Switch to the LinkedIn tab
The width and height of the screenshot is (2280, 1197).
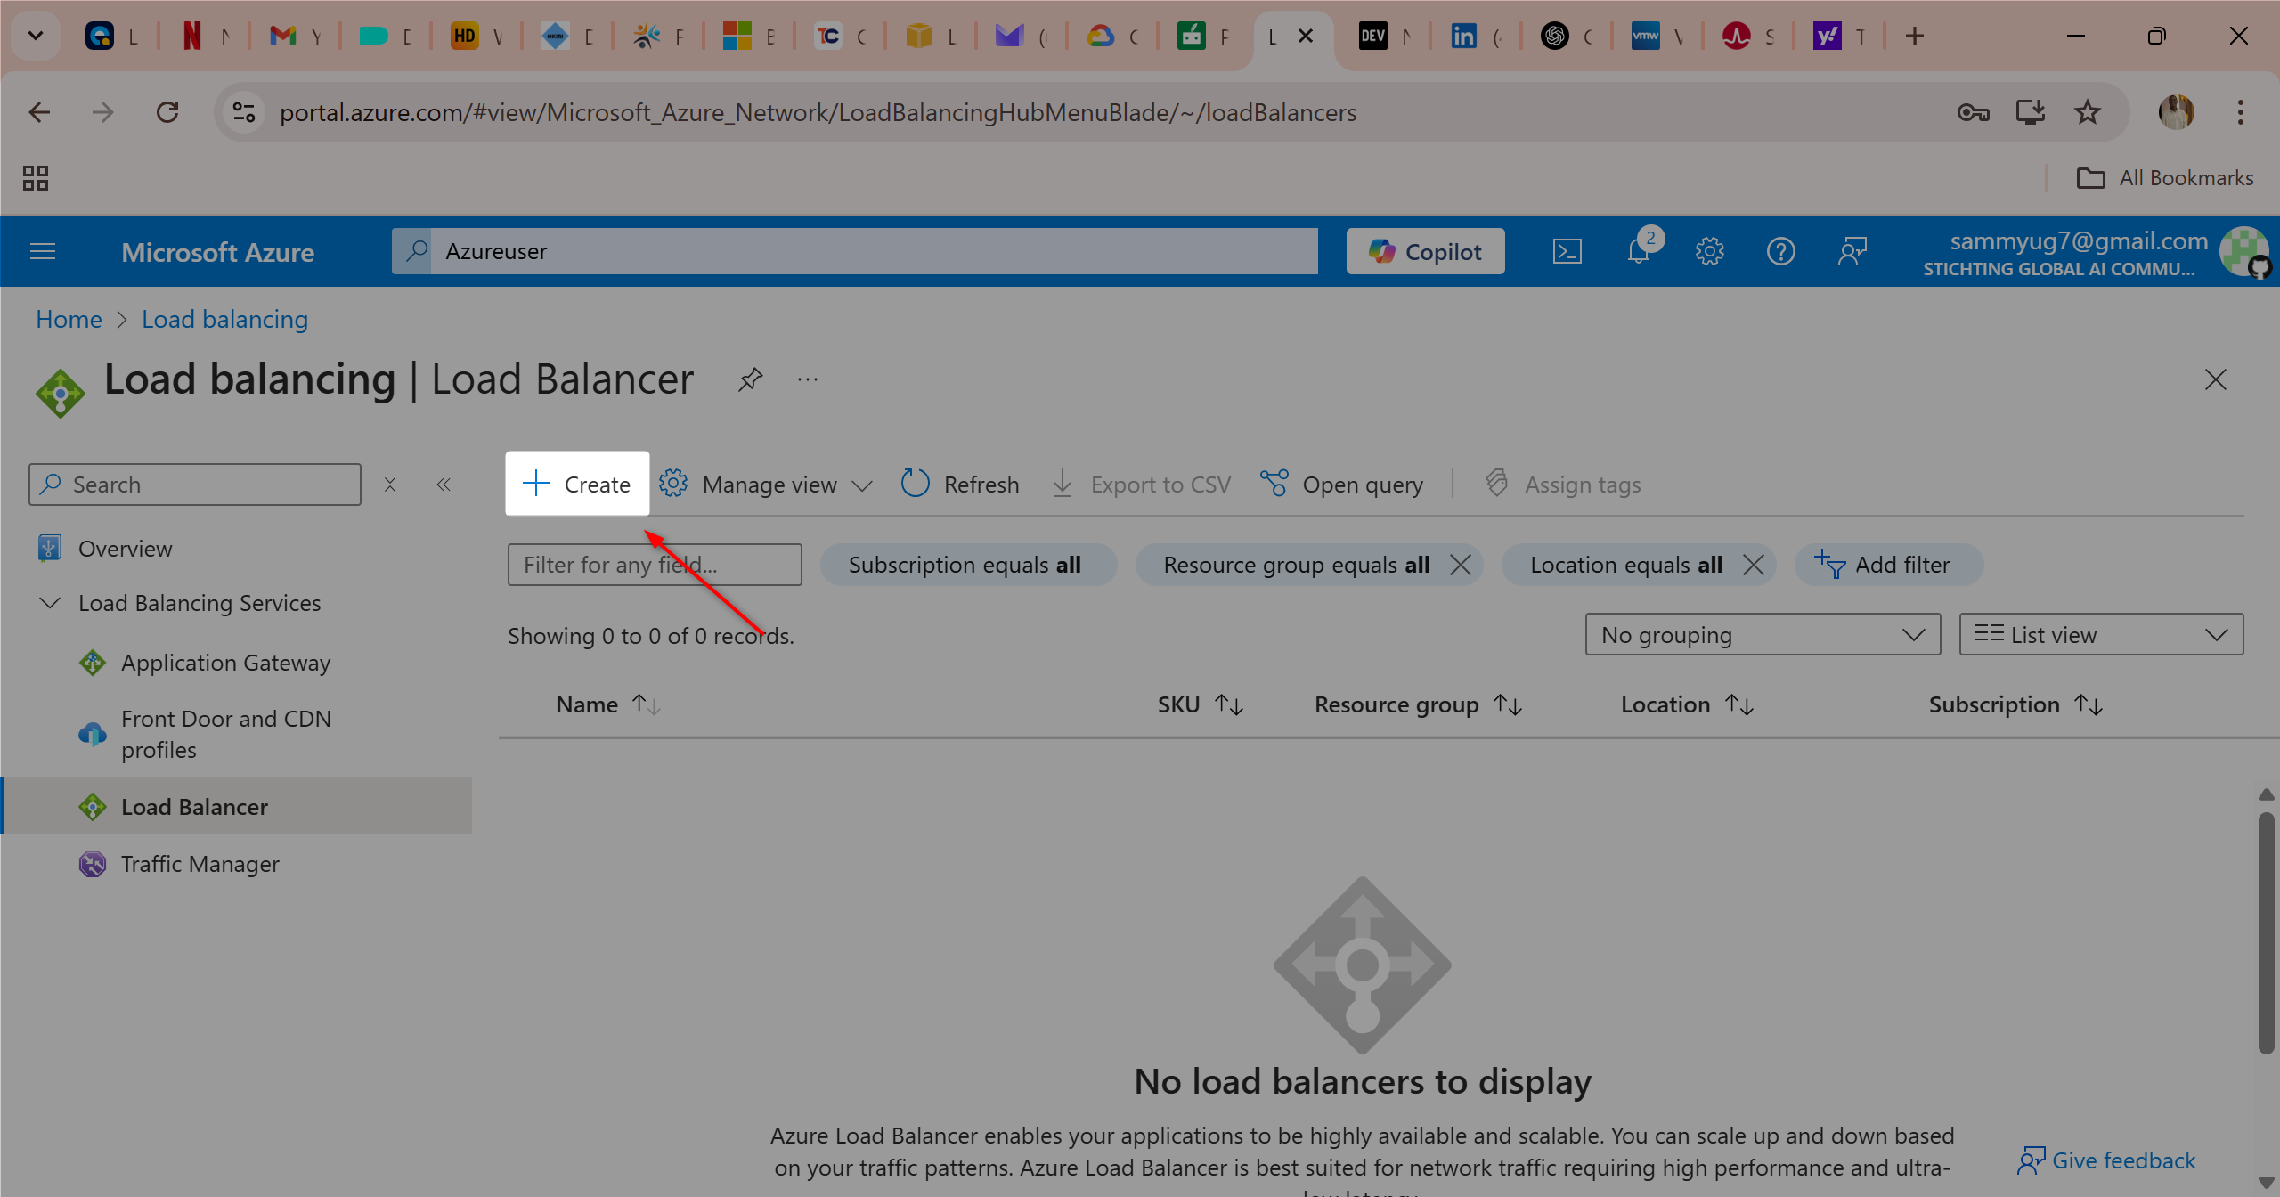point(1476,36)
